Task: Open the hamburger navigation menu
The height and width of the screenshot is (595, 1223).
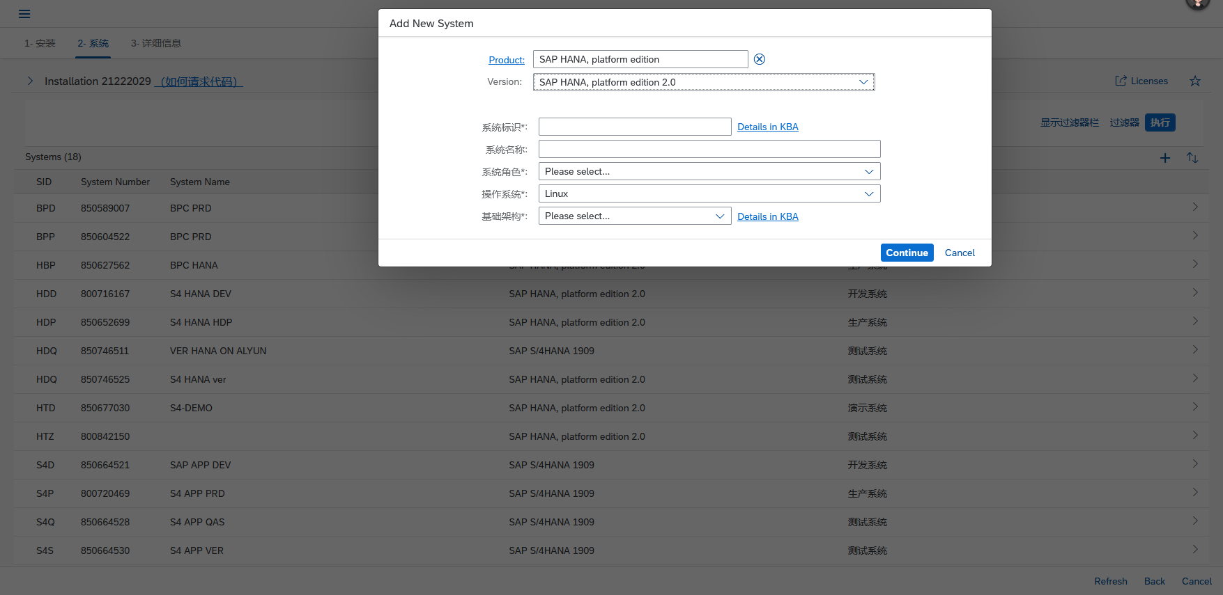Action: click(24, 14)
